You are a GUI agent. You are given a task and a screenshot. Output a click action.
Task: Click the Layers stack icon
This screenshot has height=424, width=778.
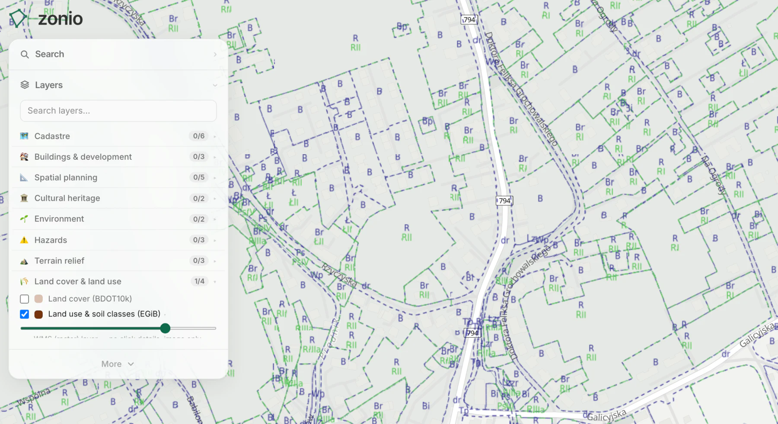[25, 85]
